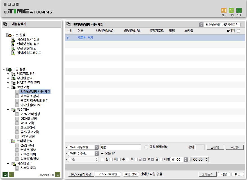Check the 화 (Tuesday) checkbox
This screenshot has height=180, width=247.
pos(111,160)
